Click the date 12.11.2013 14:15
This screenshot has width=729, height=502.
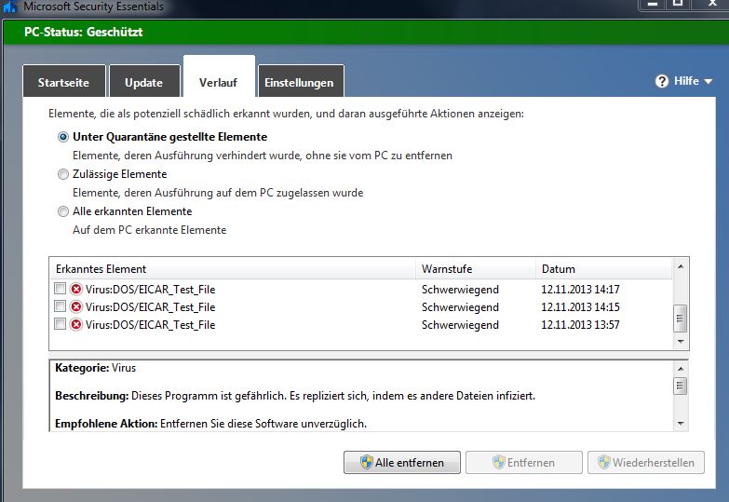tap(580, 307)
